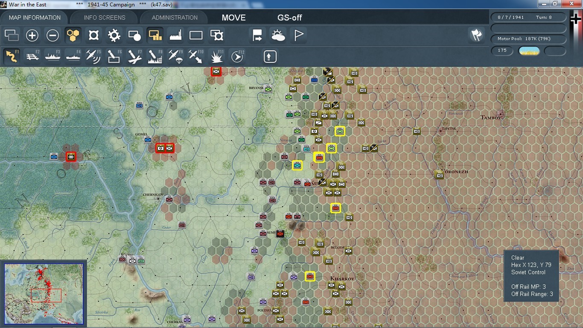
Task: Select F5 air recon mode icon
Action: [93, 56]
